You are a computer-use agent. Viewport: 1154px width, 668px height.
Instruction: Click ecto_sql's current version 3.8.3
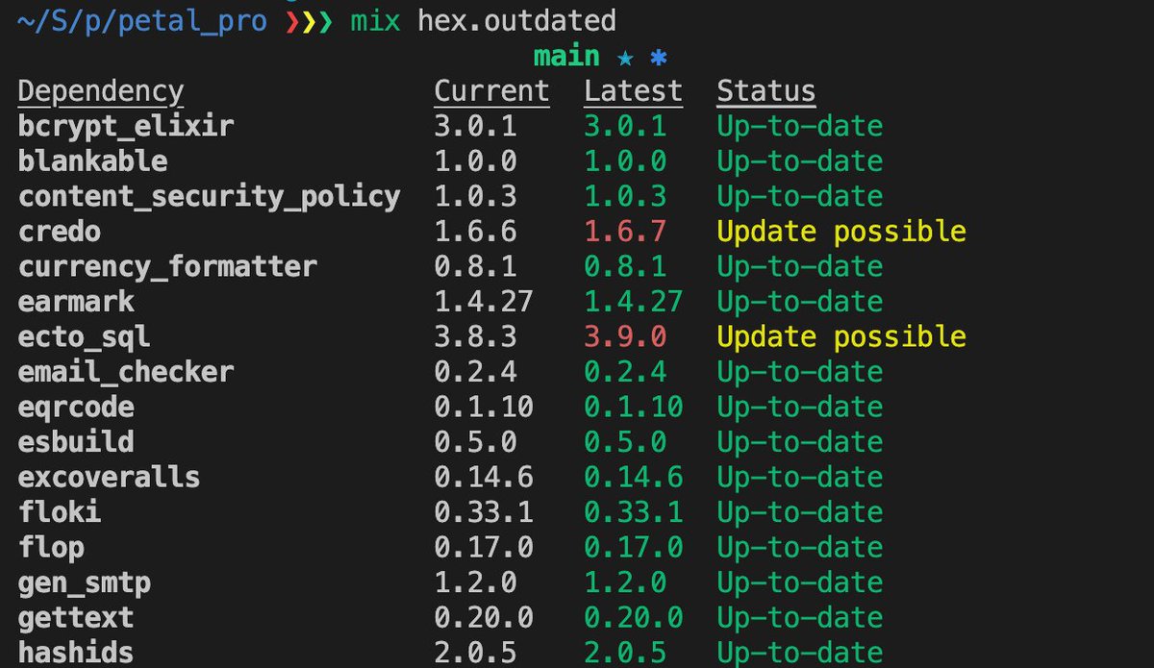click(x=476, y=337)
